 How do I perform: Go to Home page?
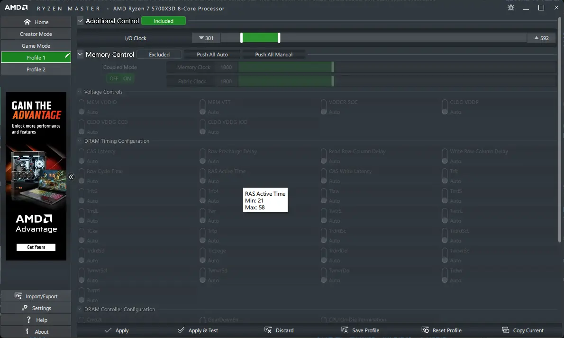pos(36,22)
